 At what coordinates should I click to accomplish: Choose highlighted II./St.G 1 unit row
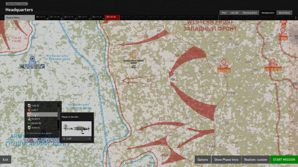[42, 114]
